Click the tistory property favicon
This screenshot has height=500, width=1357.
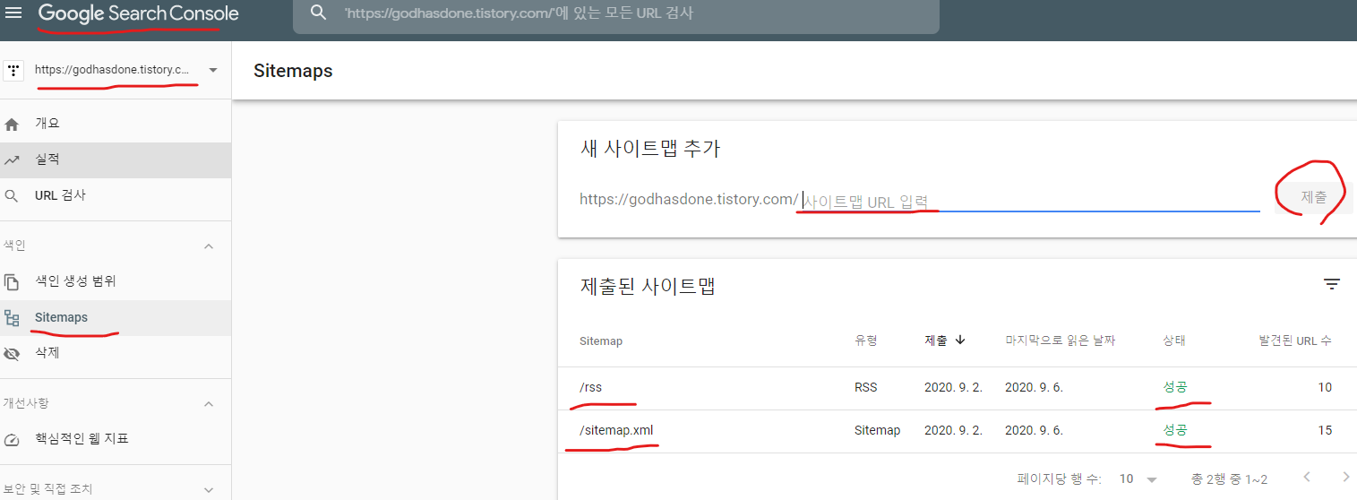pos(13,70)
